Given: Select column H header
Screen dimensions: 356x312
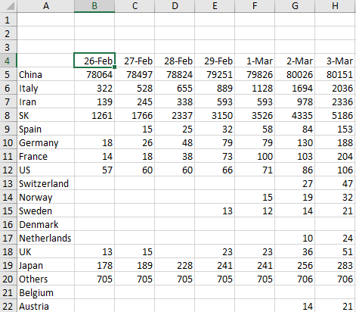Looking at the screenshot, I should point(335,6).
